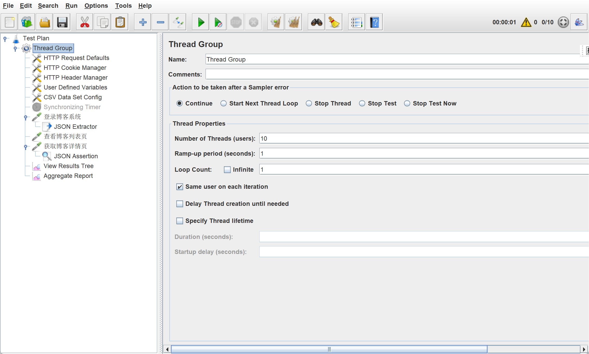Click Start no pauses button
Image resolution: width=589 pixels, height=354 pixels.
click(218, 22)
